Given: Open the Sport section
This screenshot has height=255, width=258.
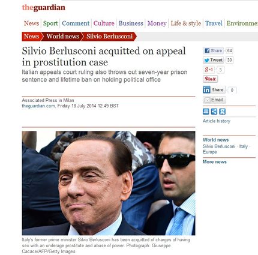Looking at the screenshot, I should point(50,23).
